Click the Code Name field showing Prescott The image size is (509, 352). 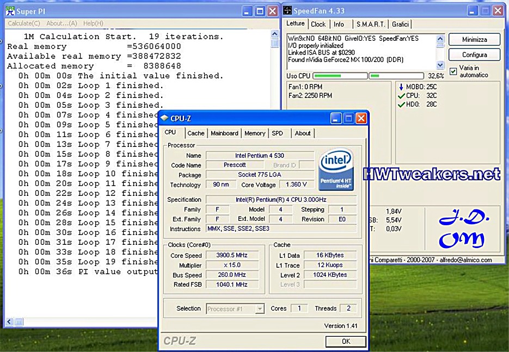(235, 165)
